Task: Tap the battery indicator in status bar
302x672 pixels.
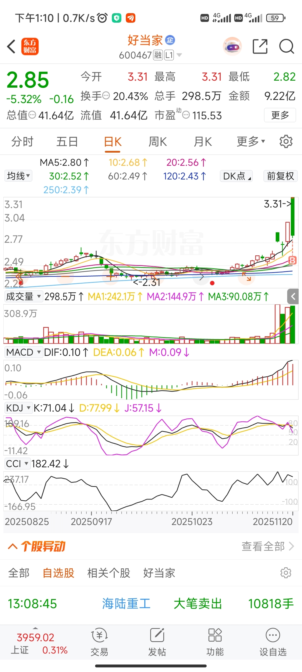Action: [276, 18]
